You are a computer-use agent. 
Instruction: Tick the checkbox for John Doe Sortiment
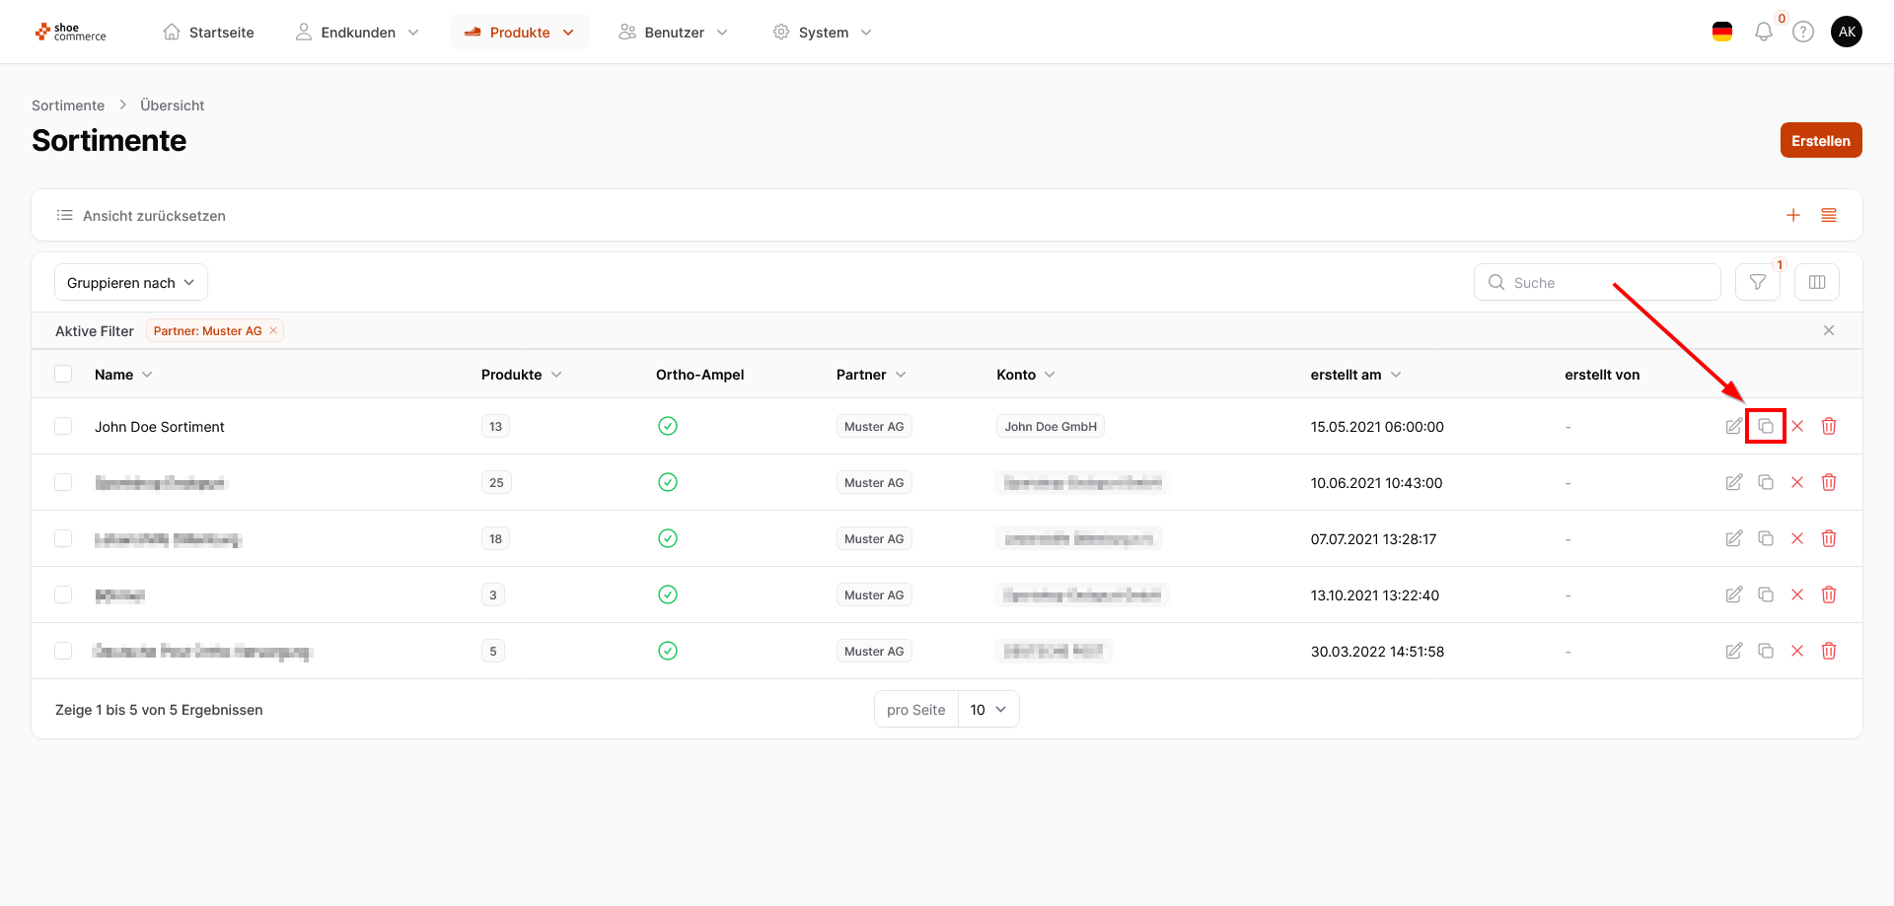[x=63, y=426]
